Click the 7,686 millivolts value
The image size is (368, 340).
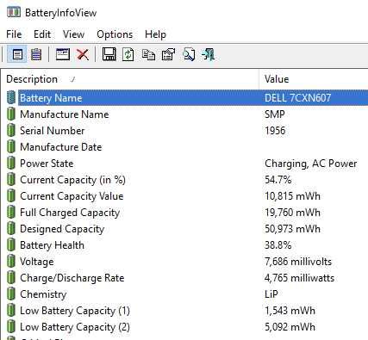click(x=298, y=262)
